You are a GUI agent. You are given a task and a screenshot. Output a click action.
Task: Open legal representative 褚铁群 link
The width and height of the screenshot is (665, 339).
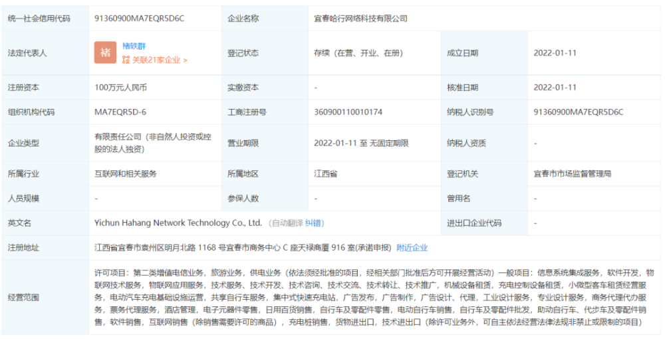(x=134, y=46)
